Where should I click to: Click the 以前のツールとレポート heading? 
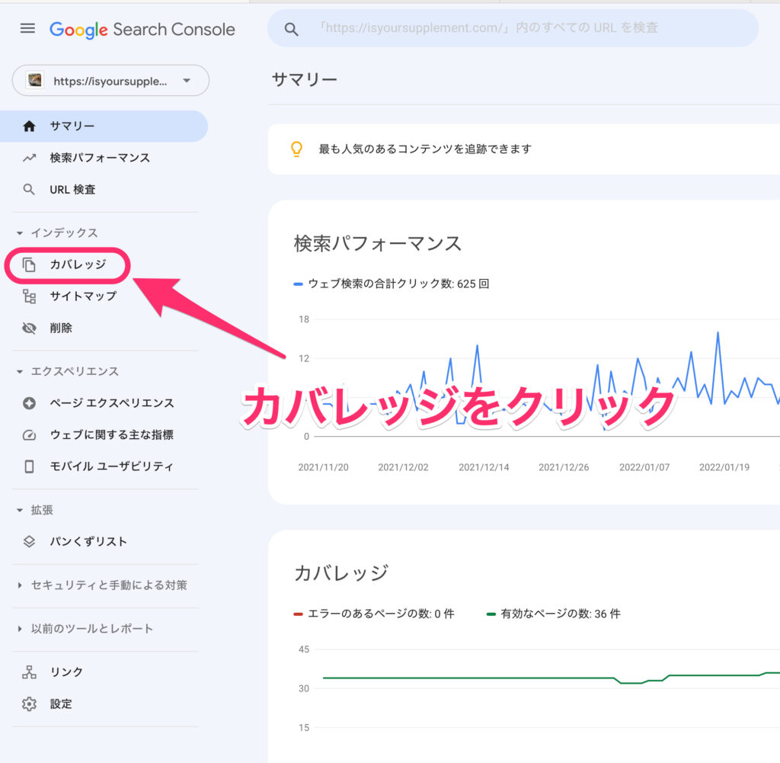(92, 629)
